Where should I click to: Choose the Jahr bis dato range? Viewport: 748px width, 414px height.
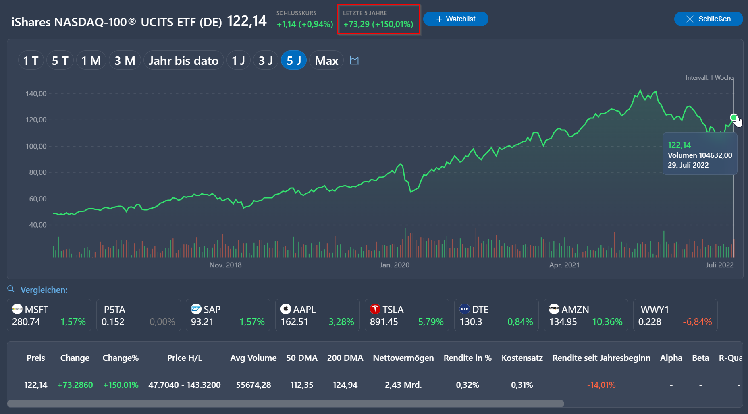[x=183, y=60]
